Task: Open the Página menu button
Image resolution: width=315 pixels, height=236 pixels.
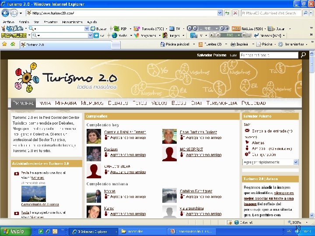Action: [265, 44]
